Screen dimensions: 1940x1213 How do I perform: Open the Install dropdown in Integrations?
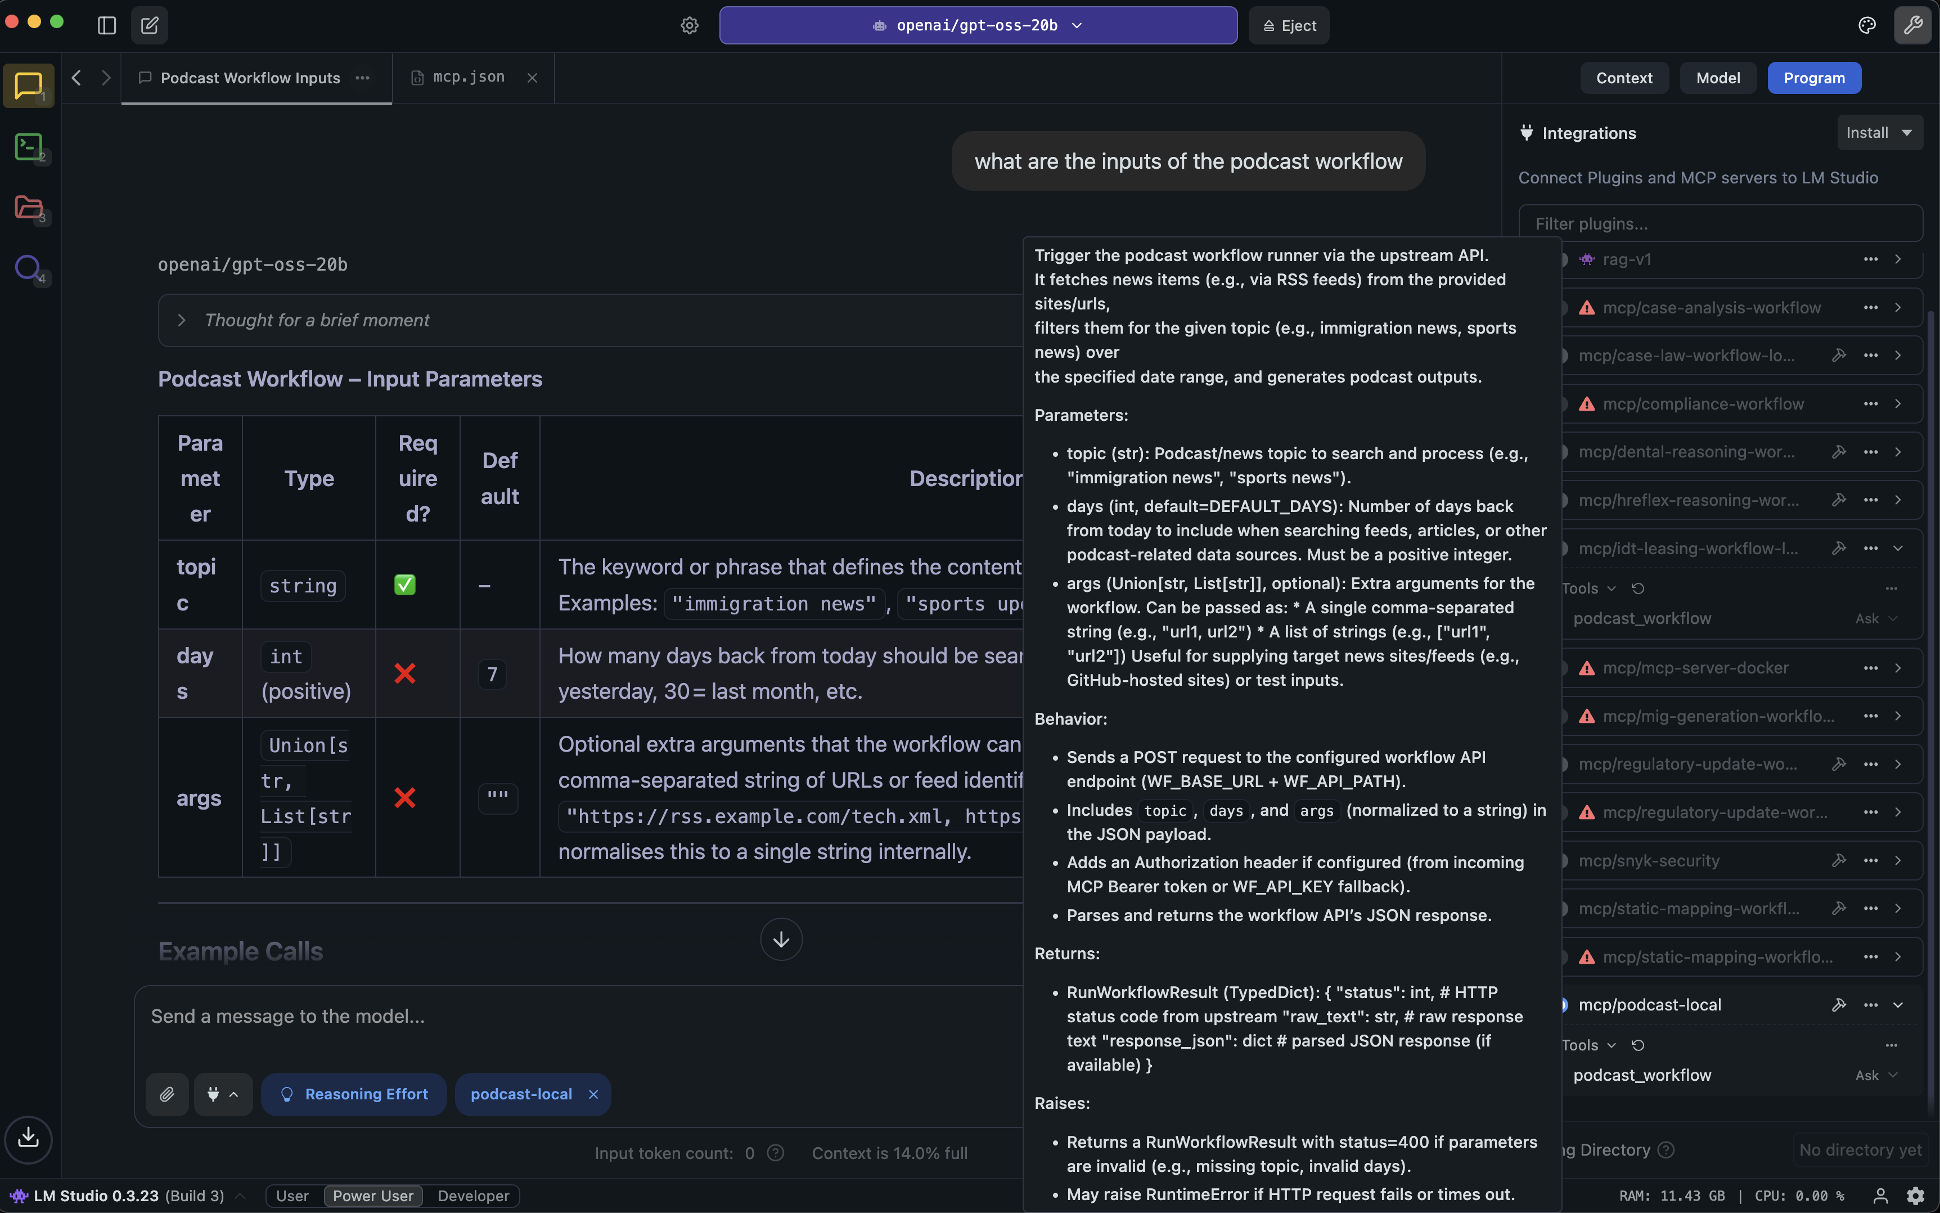(x=1879, y=133)
